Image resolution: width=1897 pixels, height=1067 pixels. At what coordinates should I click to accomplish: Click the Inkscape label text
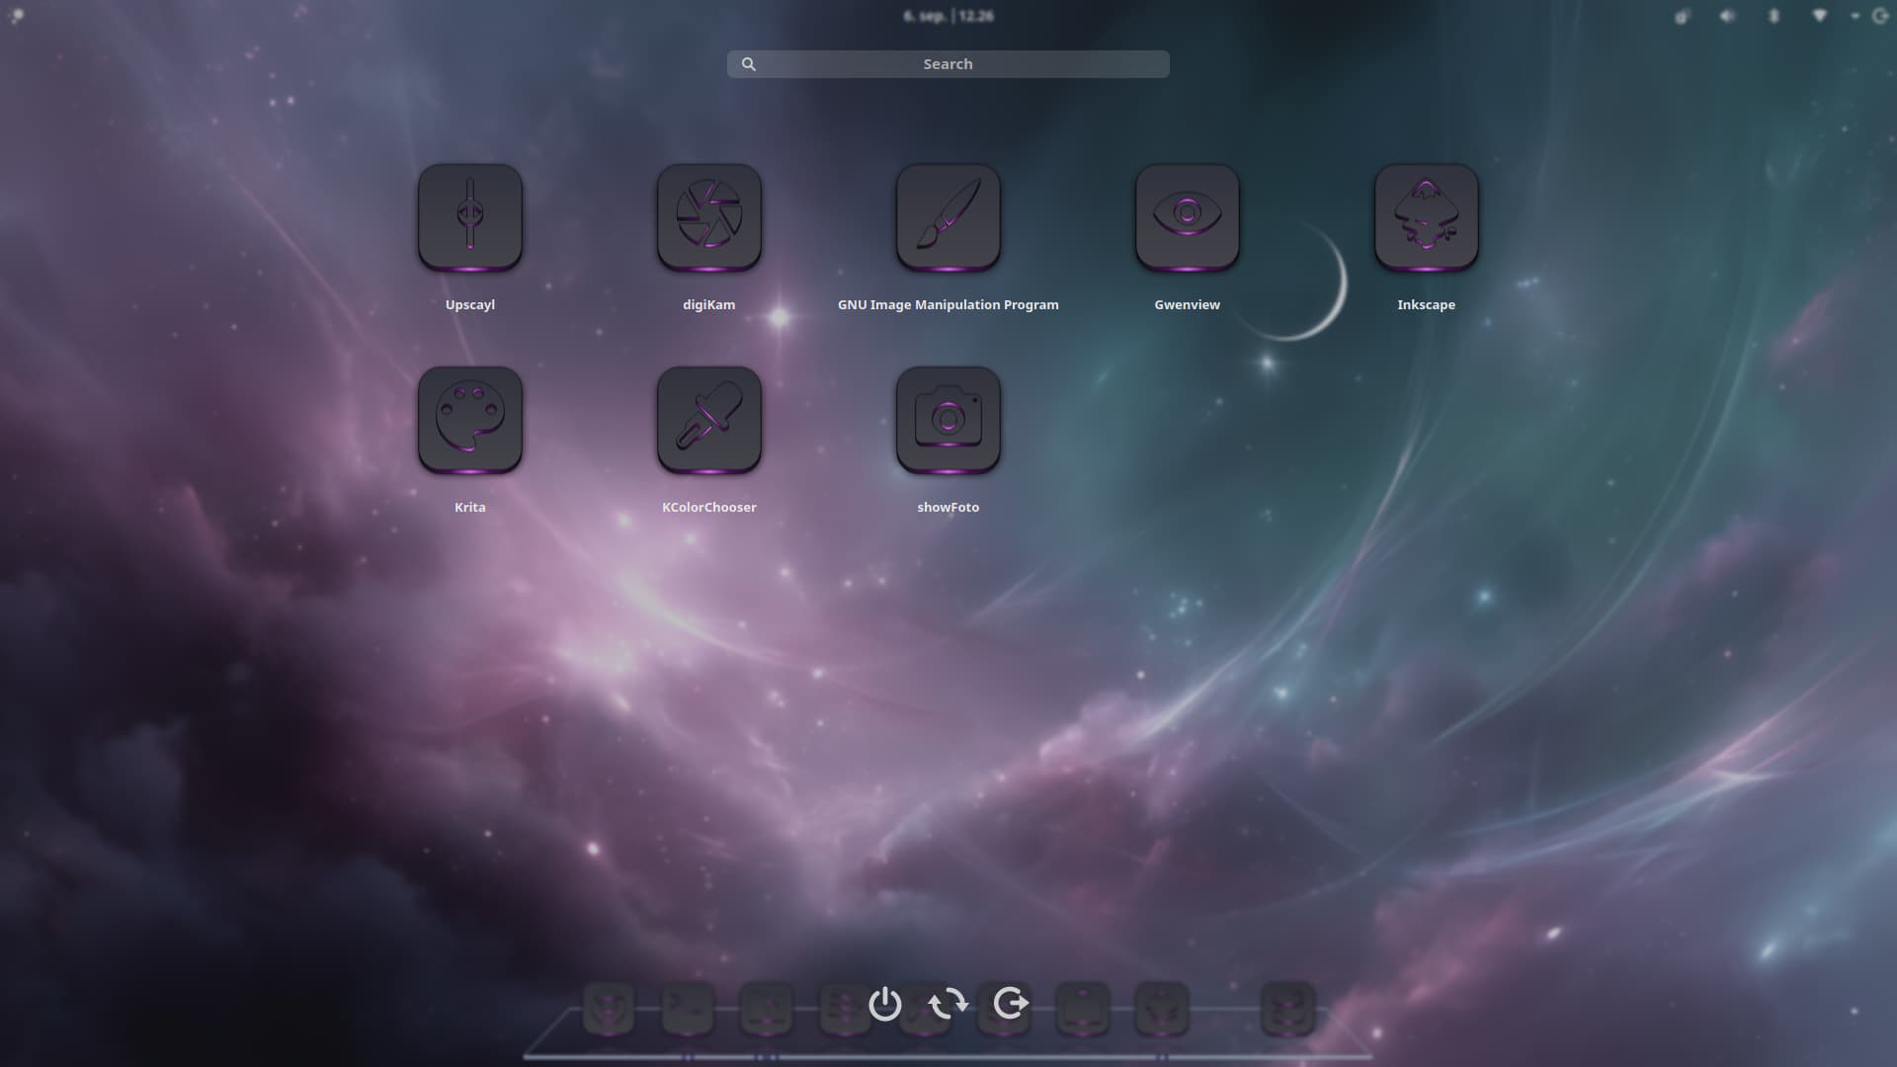click(x=1426, y=304)
